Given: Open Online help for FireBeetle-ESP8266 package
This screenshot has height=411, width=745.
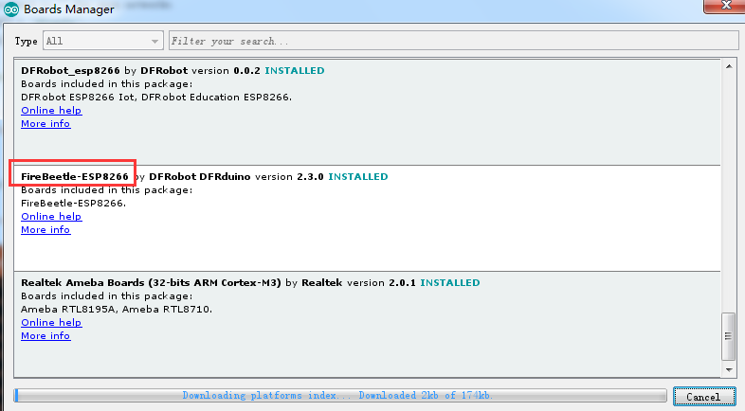Looking at the screenshot, I should 51,217.
